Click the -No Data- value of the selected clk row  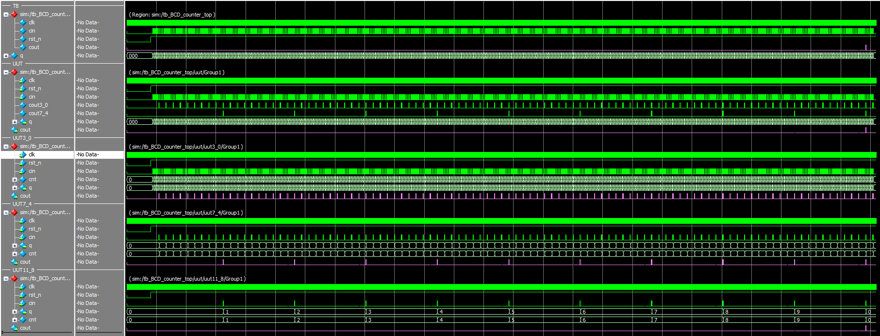coord(87,155)
